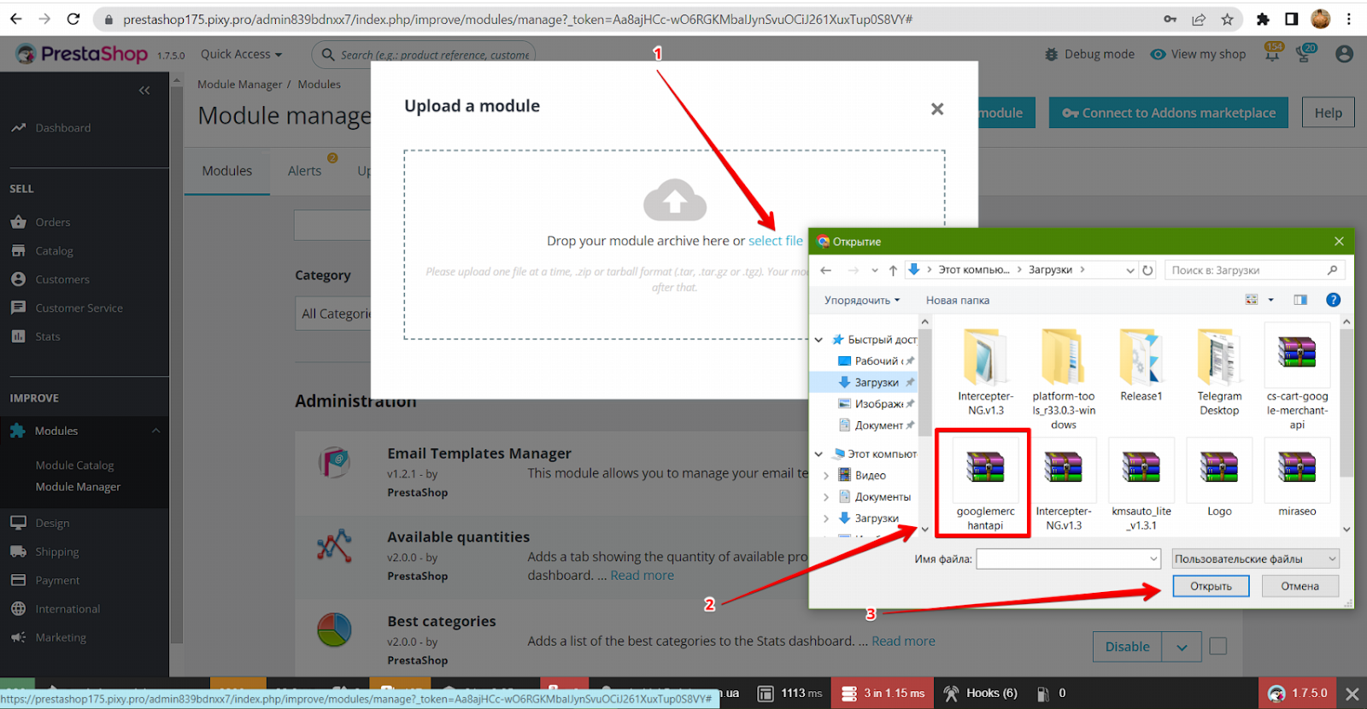Open the file type dropdown Пользовательские файлы
This screenshot has width=1367, height=709.
(x=1255, y=559)
